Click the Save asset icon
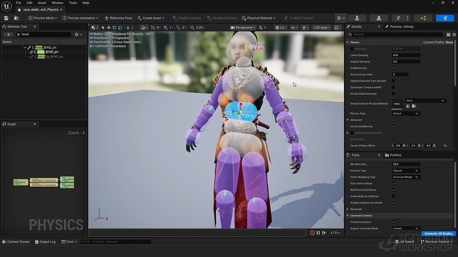This screenshot has width=458, height=257. click(6, 18)
